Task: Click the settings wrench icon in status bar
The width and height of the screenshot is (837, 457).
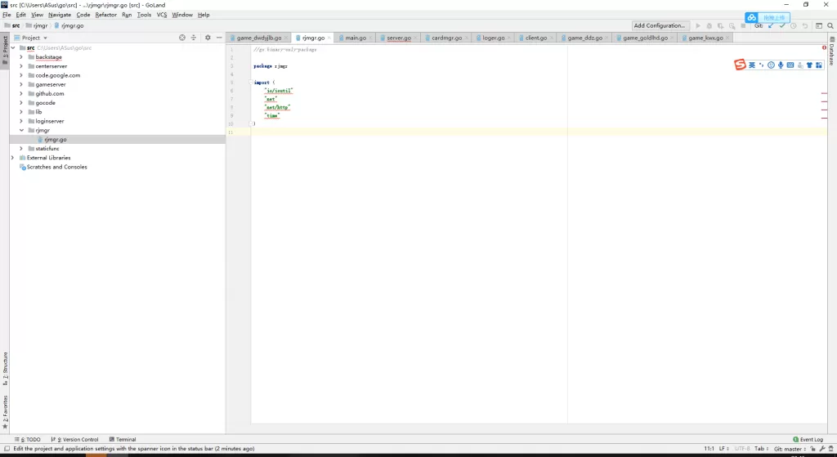Action: coord(822,449)
